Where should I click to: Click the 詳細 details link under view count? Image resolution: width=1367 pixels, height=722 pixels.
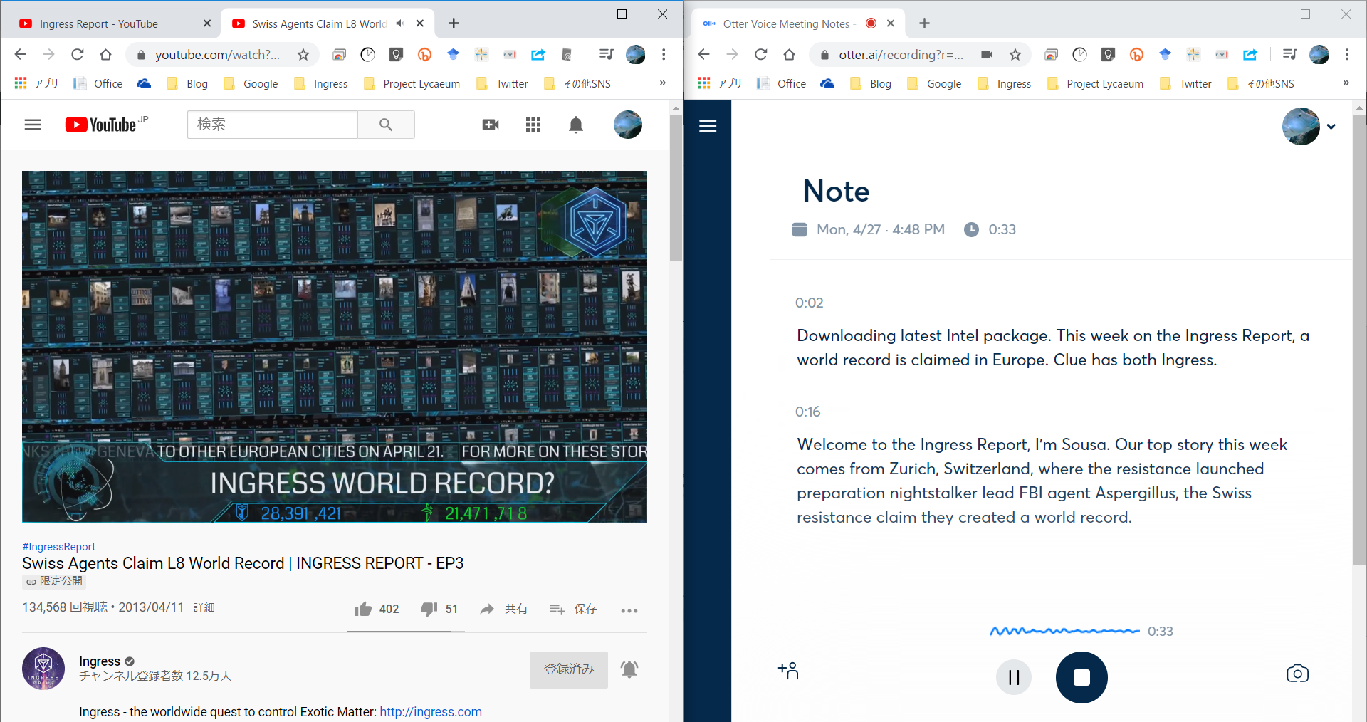(x=204, y=607)
